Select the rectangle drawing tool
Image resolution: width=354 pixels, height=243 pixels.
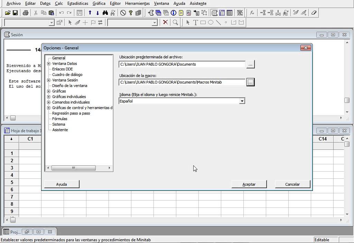(203, 22)
